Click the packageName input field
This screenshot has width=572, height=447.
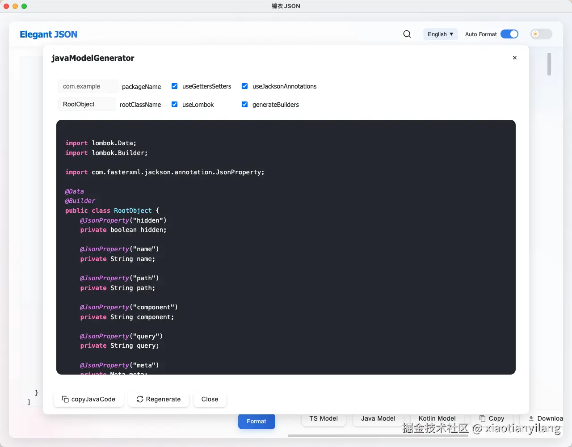88,86
